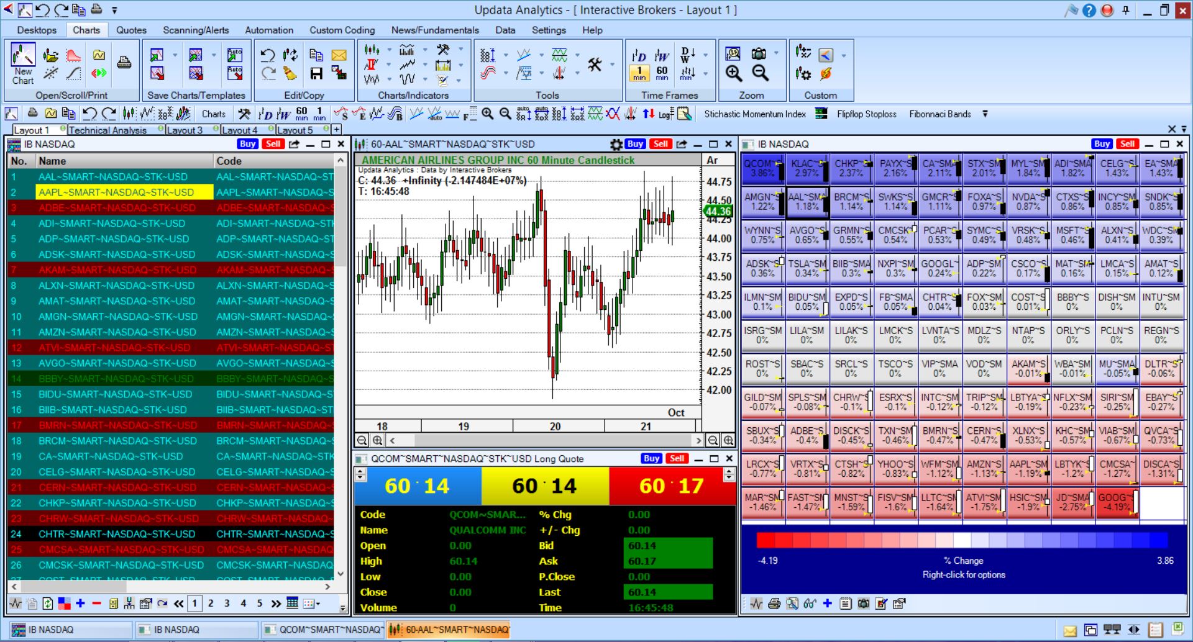Open the Quick Access Toolbar dropdown in title bar

point(114,10)
